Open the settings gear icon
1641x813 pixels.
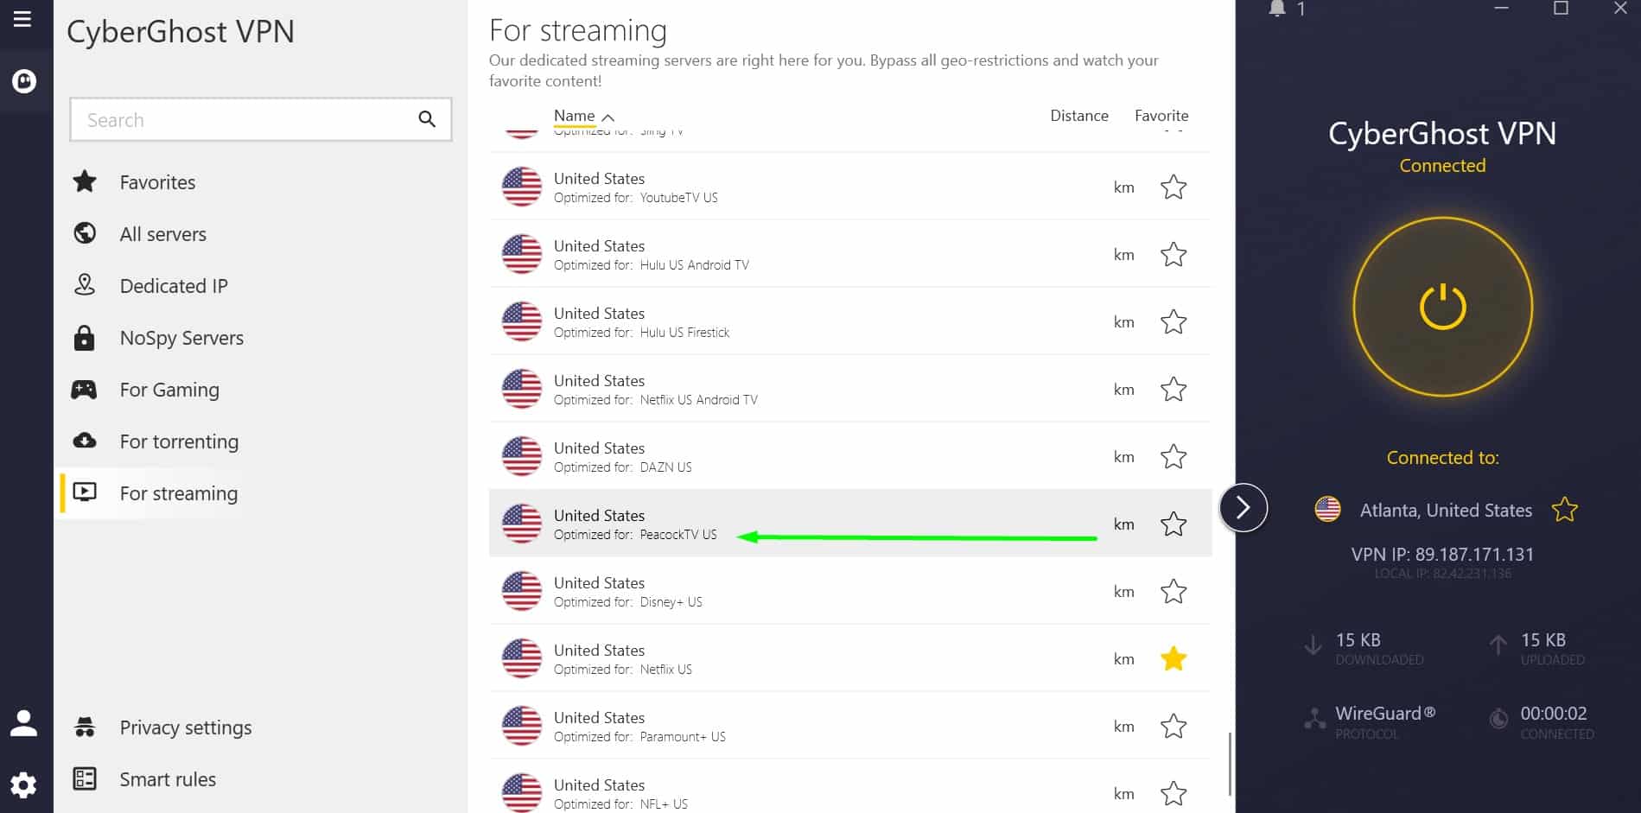tap(23, 784)
